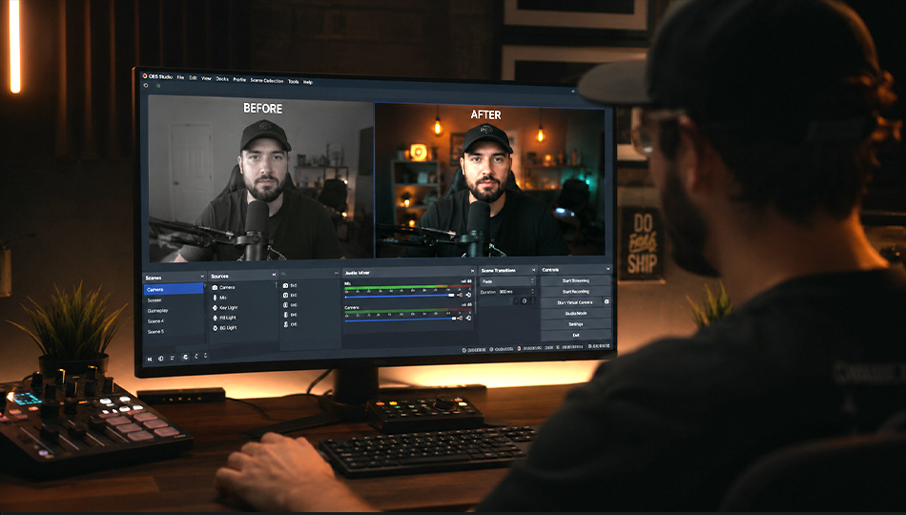
Task: Click Start Virtual Camera button
Action: (572, 302)
